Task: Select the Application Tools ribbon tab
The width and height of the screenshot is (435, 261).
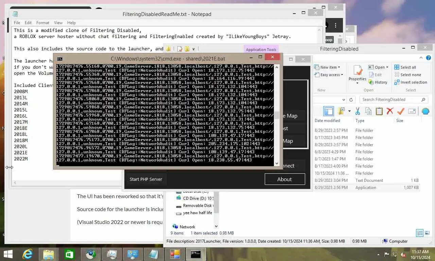Action: [x=261, y=50]
